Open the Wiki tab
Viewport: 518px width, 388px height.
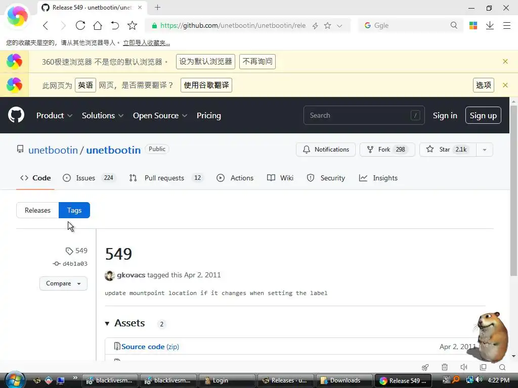(280, 178)
